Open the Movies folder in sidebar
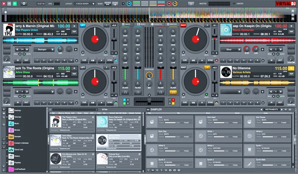The width and height of the screenshot is (298, 174). pyautogui.click(x=15, y=130)
